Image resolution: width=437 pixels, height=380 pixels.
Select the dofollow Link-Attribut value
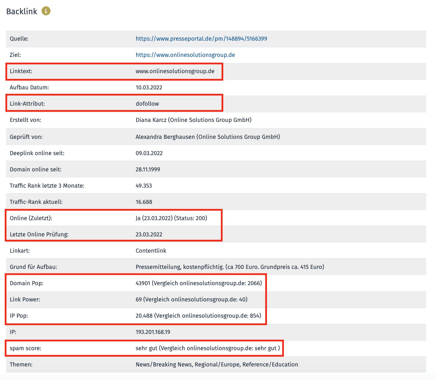[147, 104]
